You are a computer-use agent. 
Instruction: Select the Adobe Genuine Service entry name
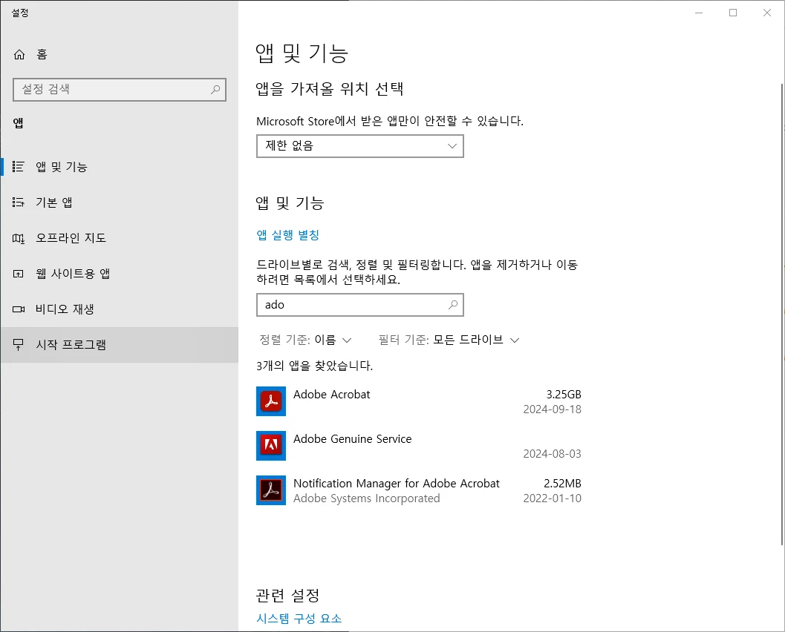pyautogui.click(x=353, y=439)
